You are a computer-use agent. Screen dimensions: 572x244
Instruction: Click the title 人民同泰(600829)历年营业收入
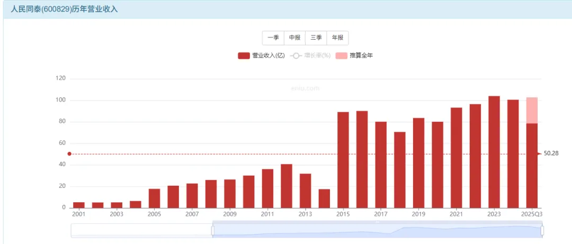[64, 10]
